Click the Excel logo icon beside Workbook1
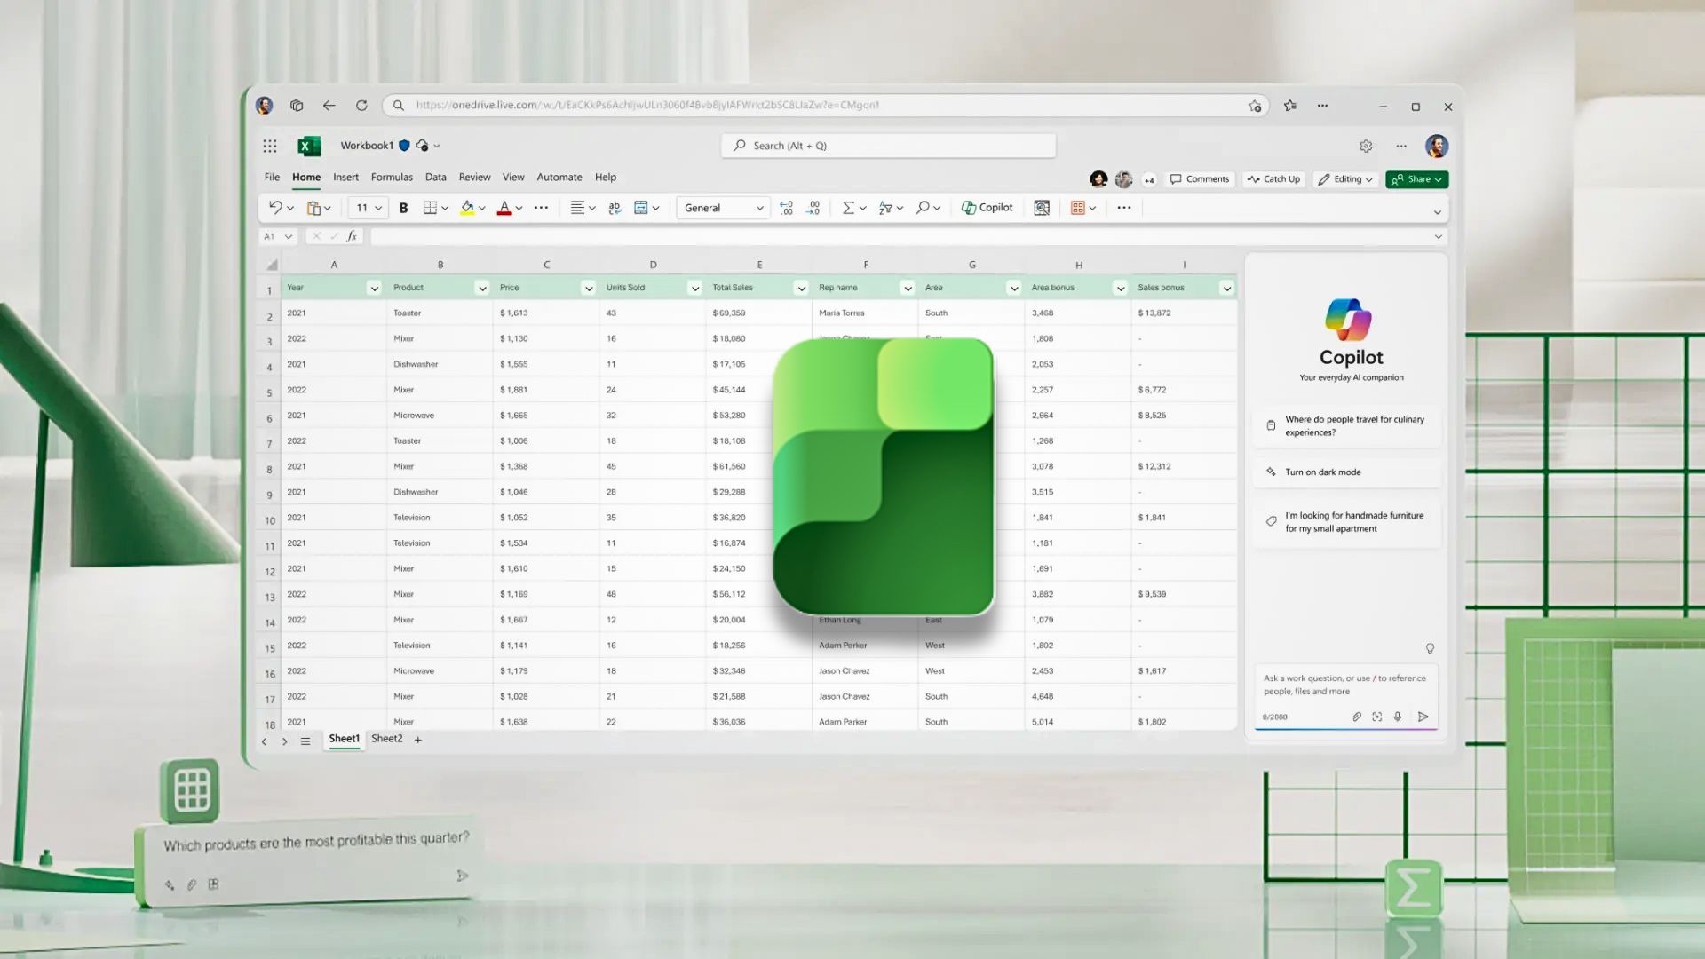The width and height of the screenshot is (1705, 959). click(x=309, y=146)
